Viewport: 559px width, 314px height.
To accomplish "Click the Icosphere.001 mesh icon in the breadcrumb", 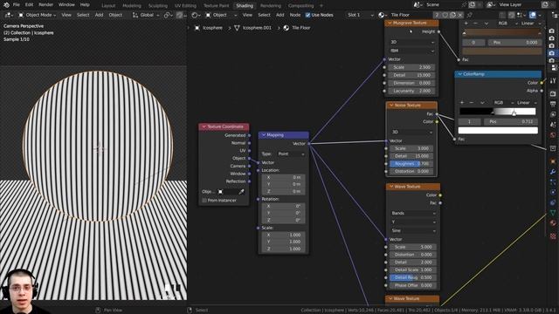I will (x=237, y=28).
